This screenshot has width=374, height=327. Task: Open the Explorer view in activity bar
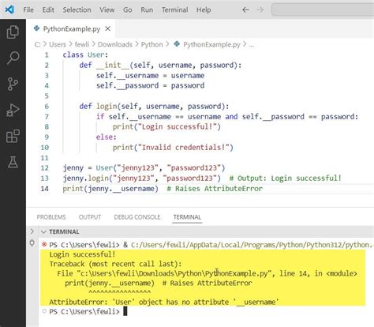pyautogui.click(x=13, y=32)
